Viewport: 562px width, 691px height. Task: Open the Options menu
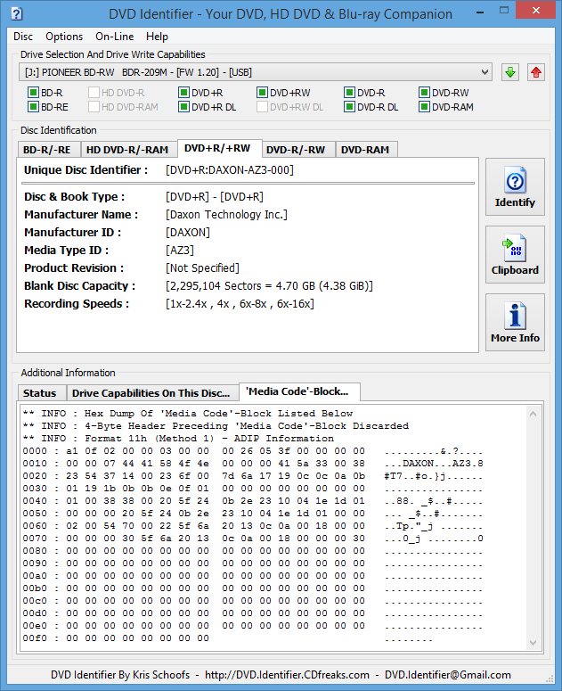pyautogui.click(x=64, y=37)
